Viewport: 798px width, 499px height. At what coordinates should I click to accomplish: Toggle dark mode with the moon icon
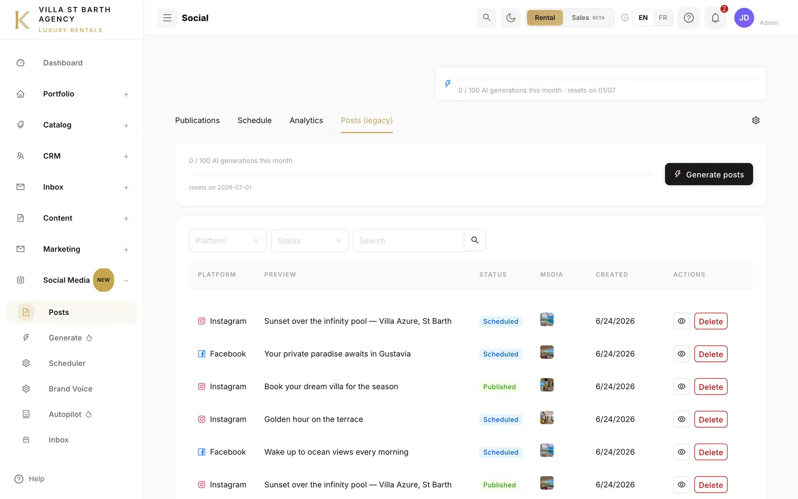click(511, 18)
